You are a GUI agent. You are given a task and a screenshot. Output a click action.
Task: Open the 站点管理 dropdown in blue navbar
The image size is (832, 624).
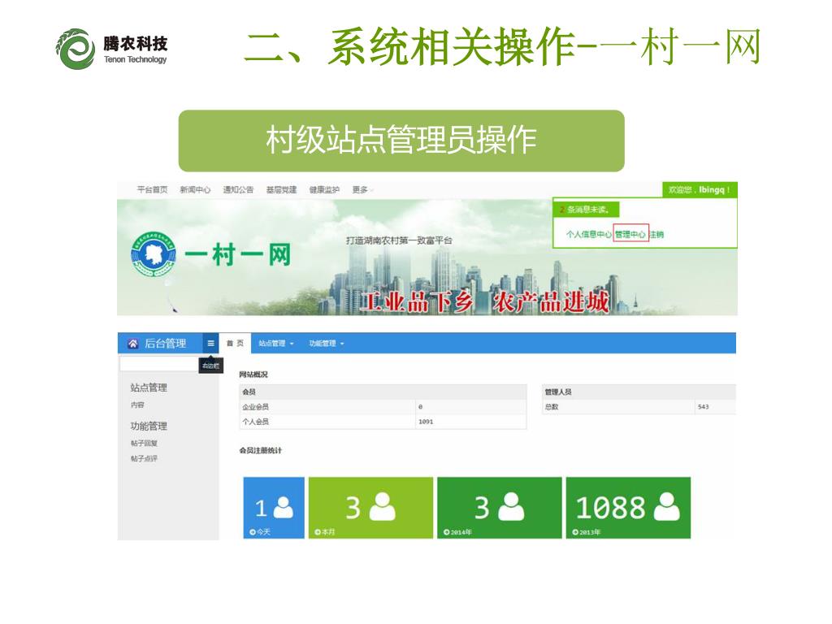point(276,344)
